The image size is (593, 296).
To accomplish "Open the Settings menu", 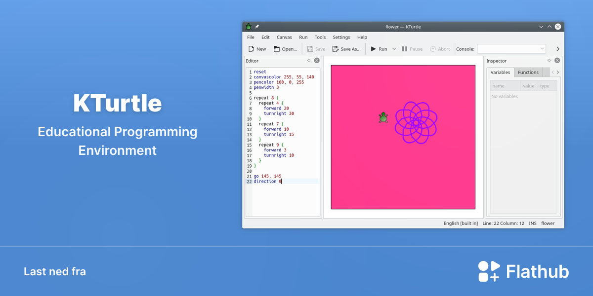I will click(x=341, y=37).
